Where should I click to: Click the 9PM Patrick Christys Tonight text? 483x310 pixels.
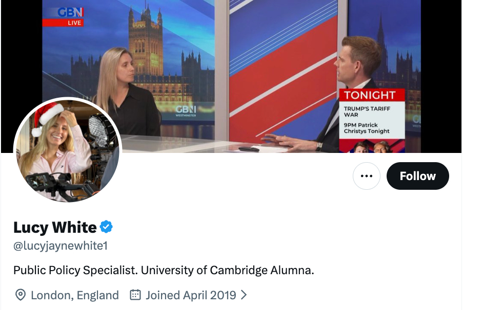click(x=367, y=128)
